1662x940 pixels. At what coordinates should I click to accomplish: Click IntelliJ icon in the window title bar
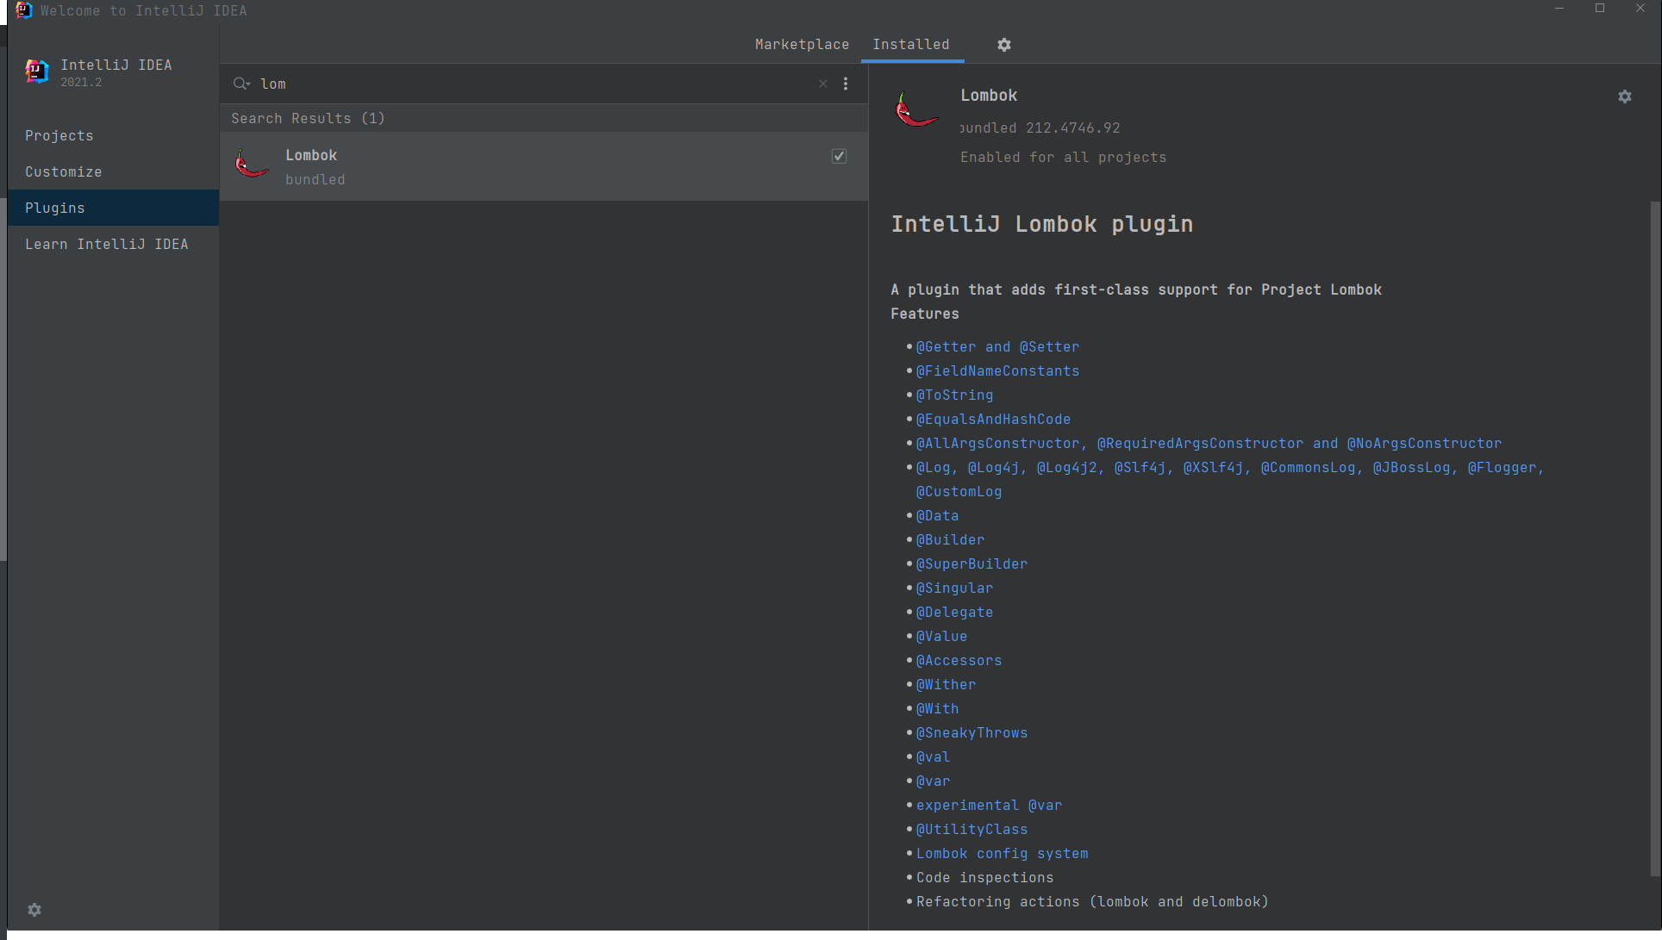click(23, 10)
